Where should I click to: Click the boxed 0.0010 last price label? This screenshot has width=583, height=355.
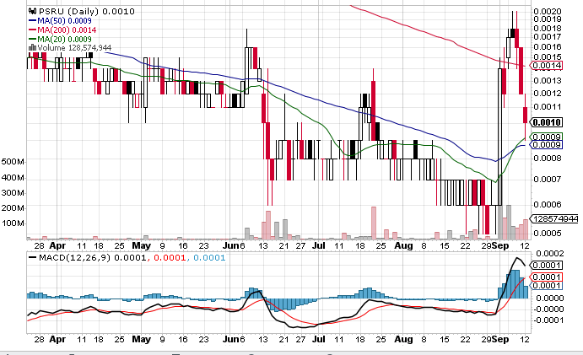[547, 122]
